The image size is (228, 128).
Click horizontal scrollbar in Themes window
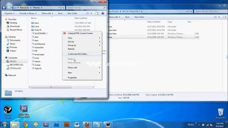tap(51, 87)
